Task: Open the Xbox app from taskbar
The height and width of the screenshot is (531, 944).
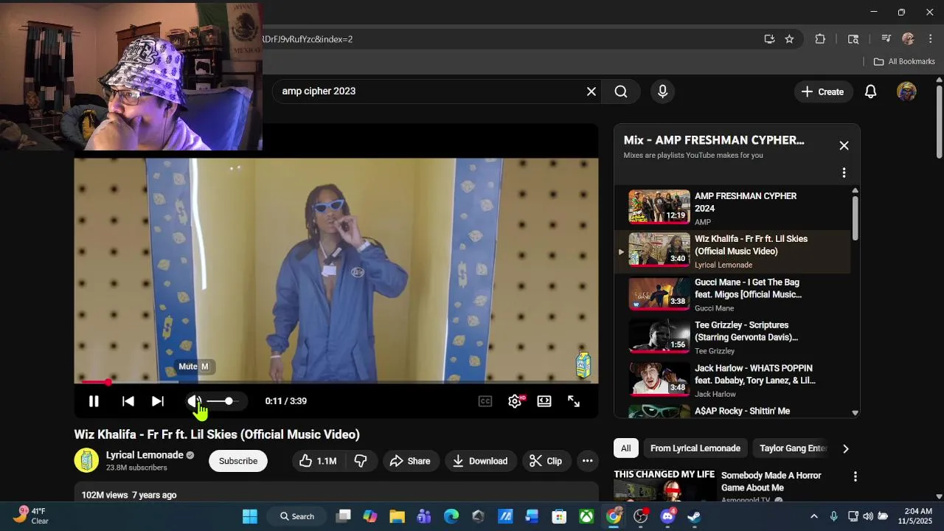Action: click(x=586, y=516)
